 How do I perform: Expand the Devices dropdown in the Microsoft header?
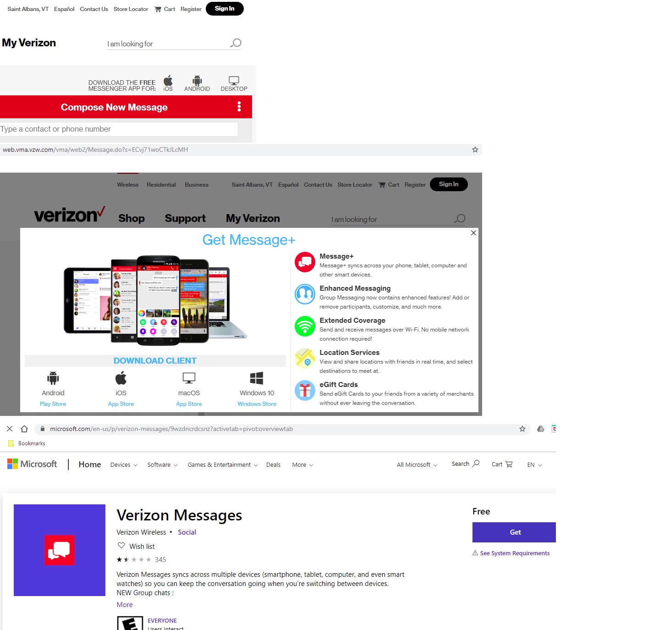[x=123, y=464]
